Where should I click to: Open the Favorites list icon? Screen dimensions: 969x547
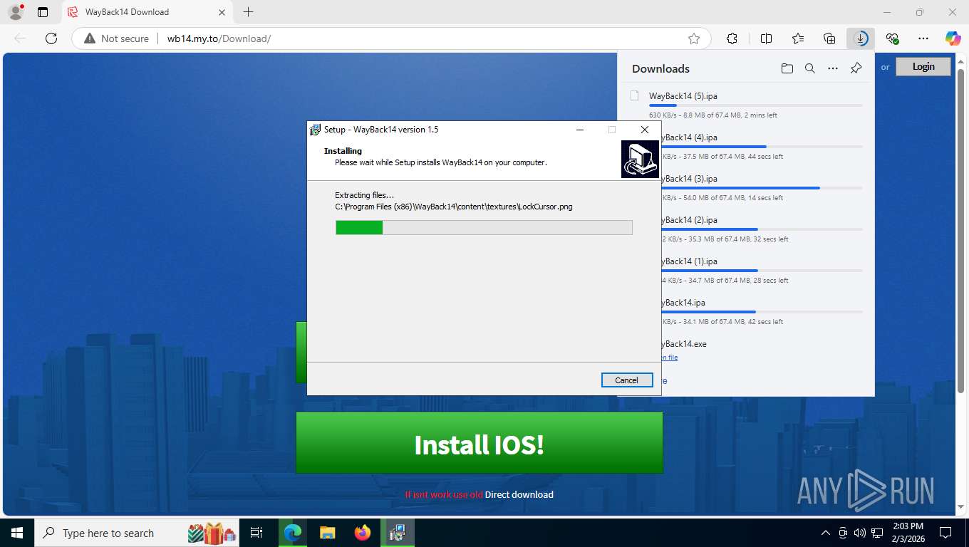pos(798,38)
